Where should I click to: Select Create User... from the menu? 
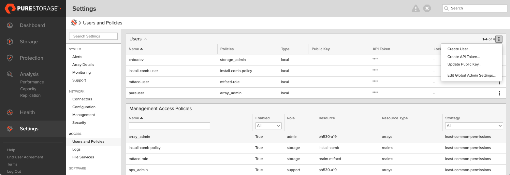point(459,49)
